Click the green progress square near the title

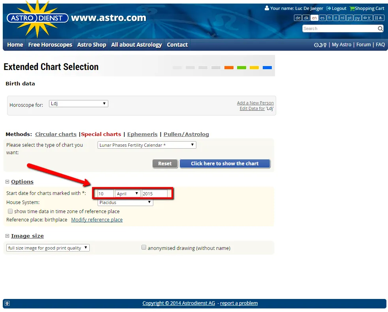[x=241, y=67]
